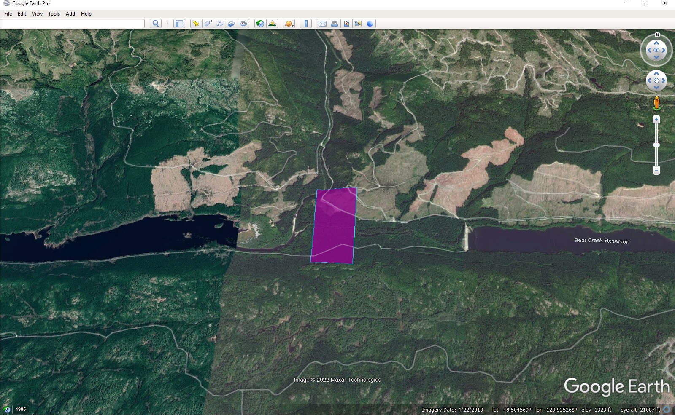This screenshot has width=675, height=415.
Task: Click inside the search input field
Action: point(72,24)
